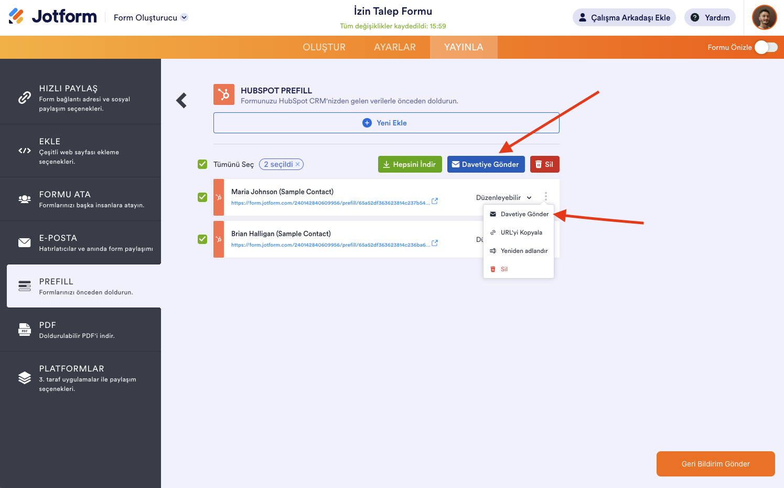Click the HubSpot Prefill logo icon

[x=224, y=94]
